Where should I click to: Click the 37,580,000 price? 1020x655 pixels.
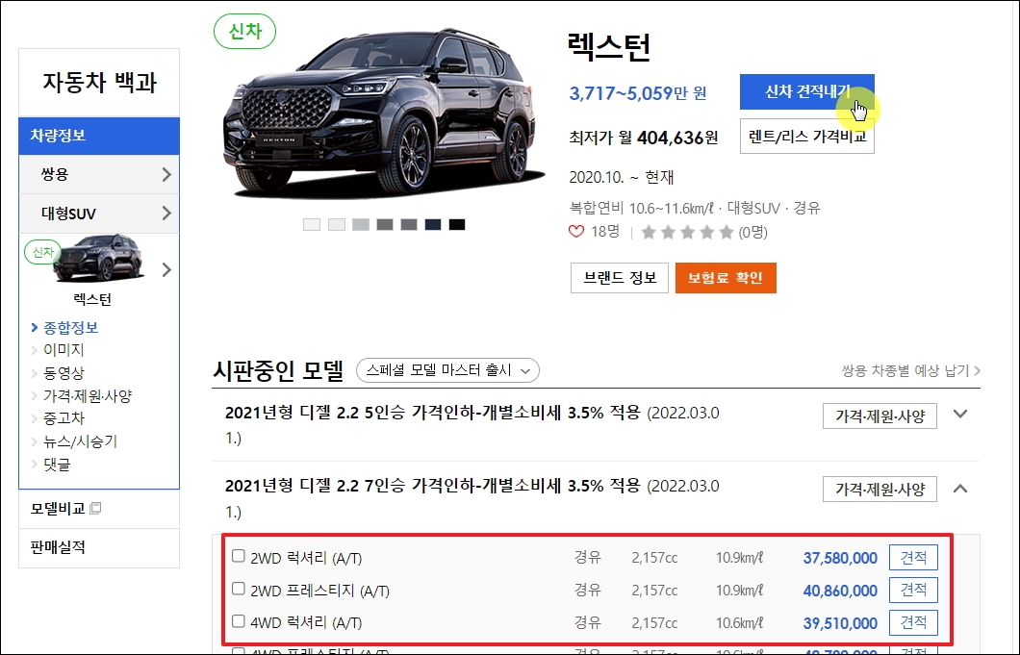(x=840, y=558)
